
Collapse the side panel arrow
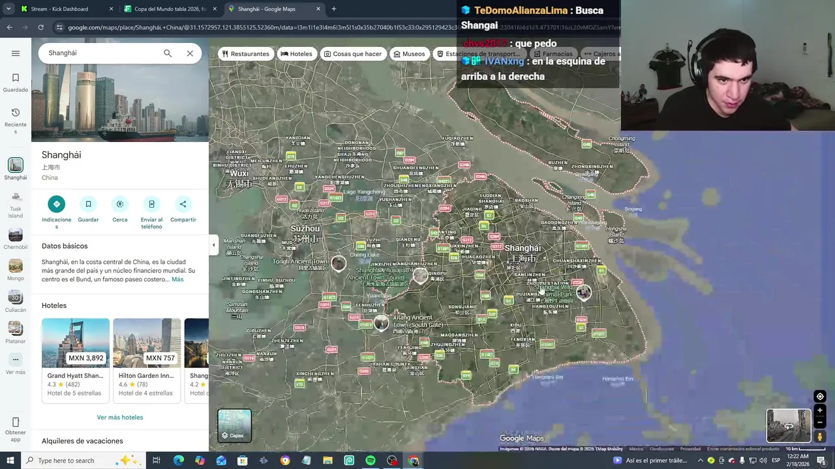[x=213, y=246]
